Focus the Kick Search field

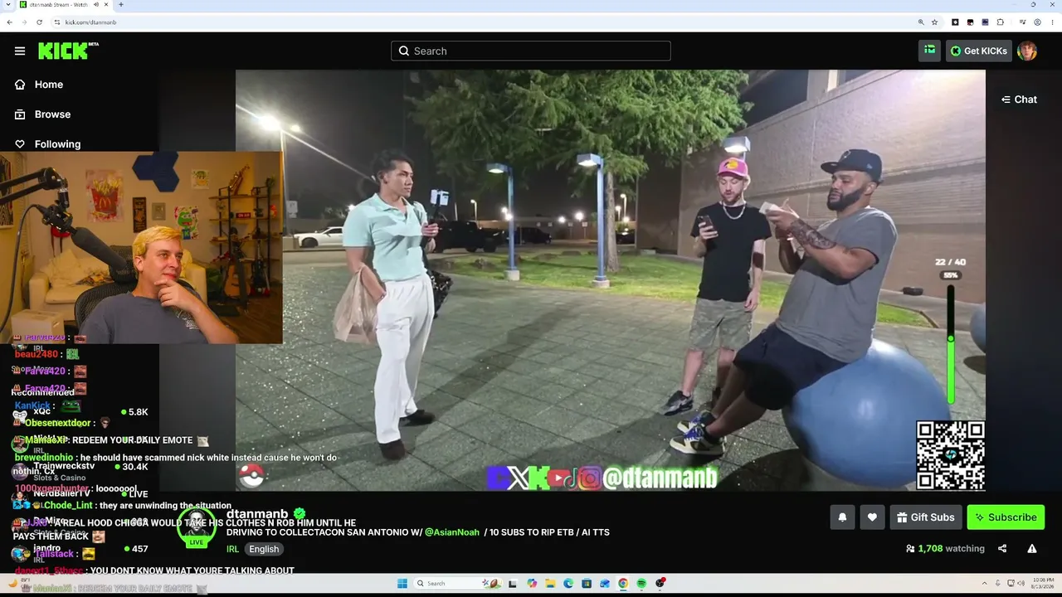(531, 51)
